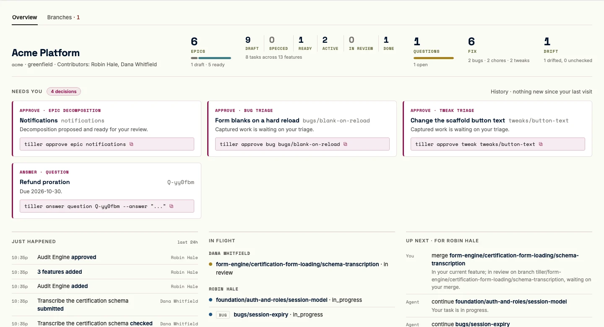Open the "Refund proration" question title
Image resolution: width=604 pixels, height=327 pixels.
45,182
